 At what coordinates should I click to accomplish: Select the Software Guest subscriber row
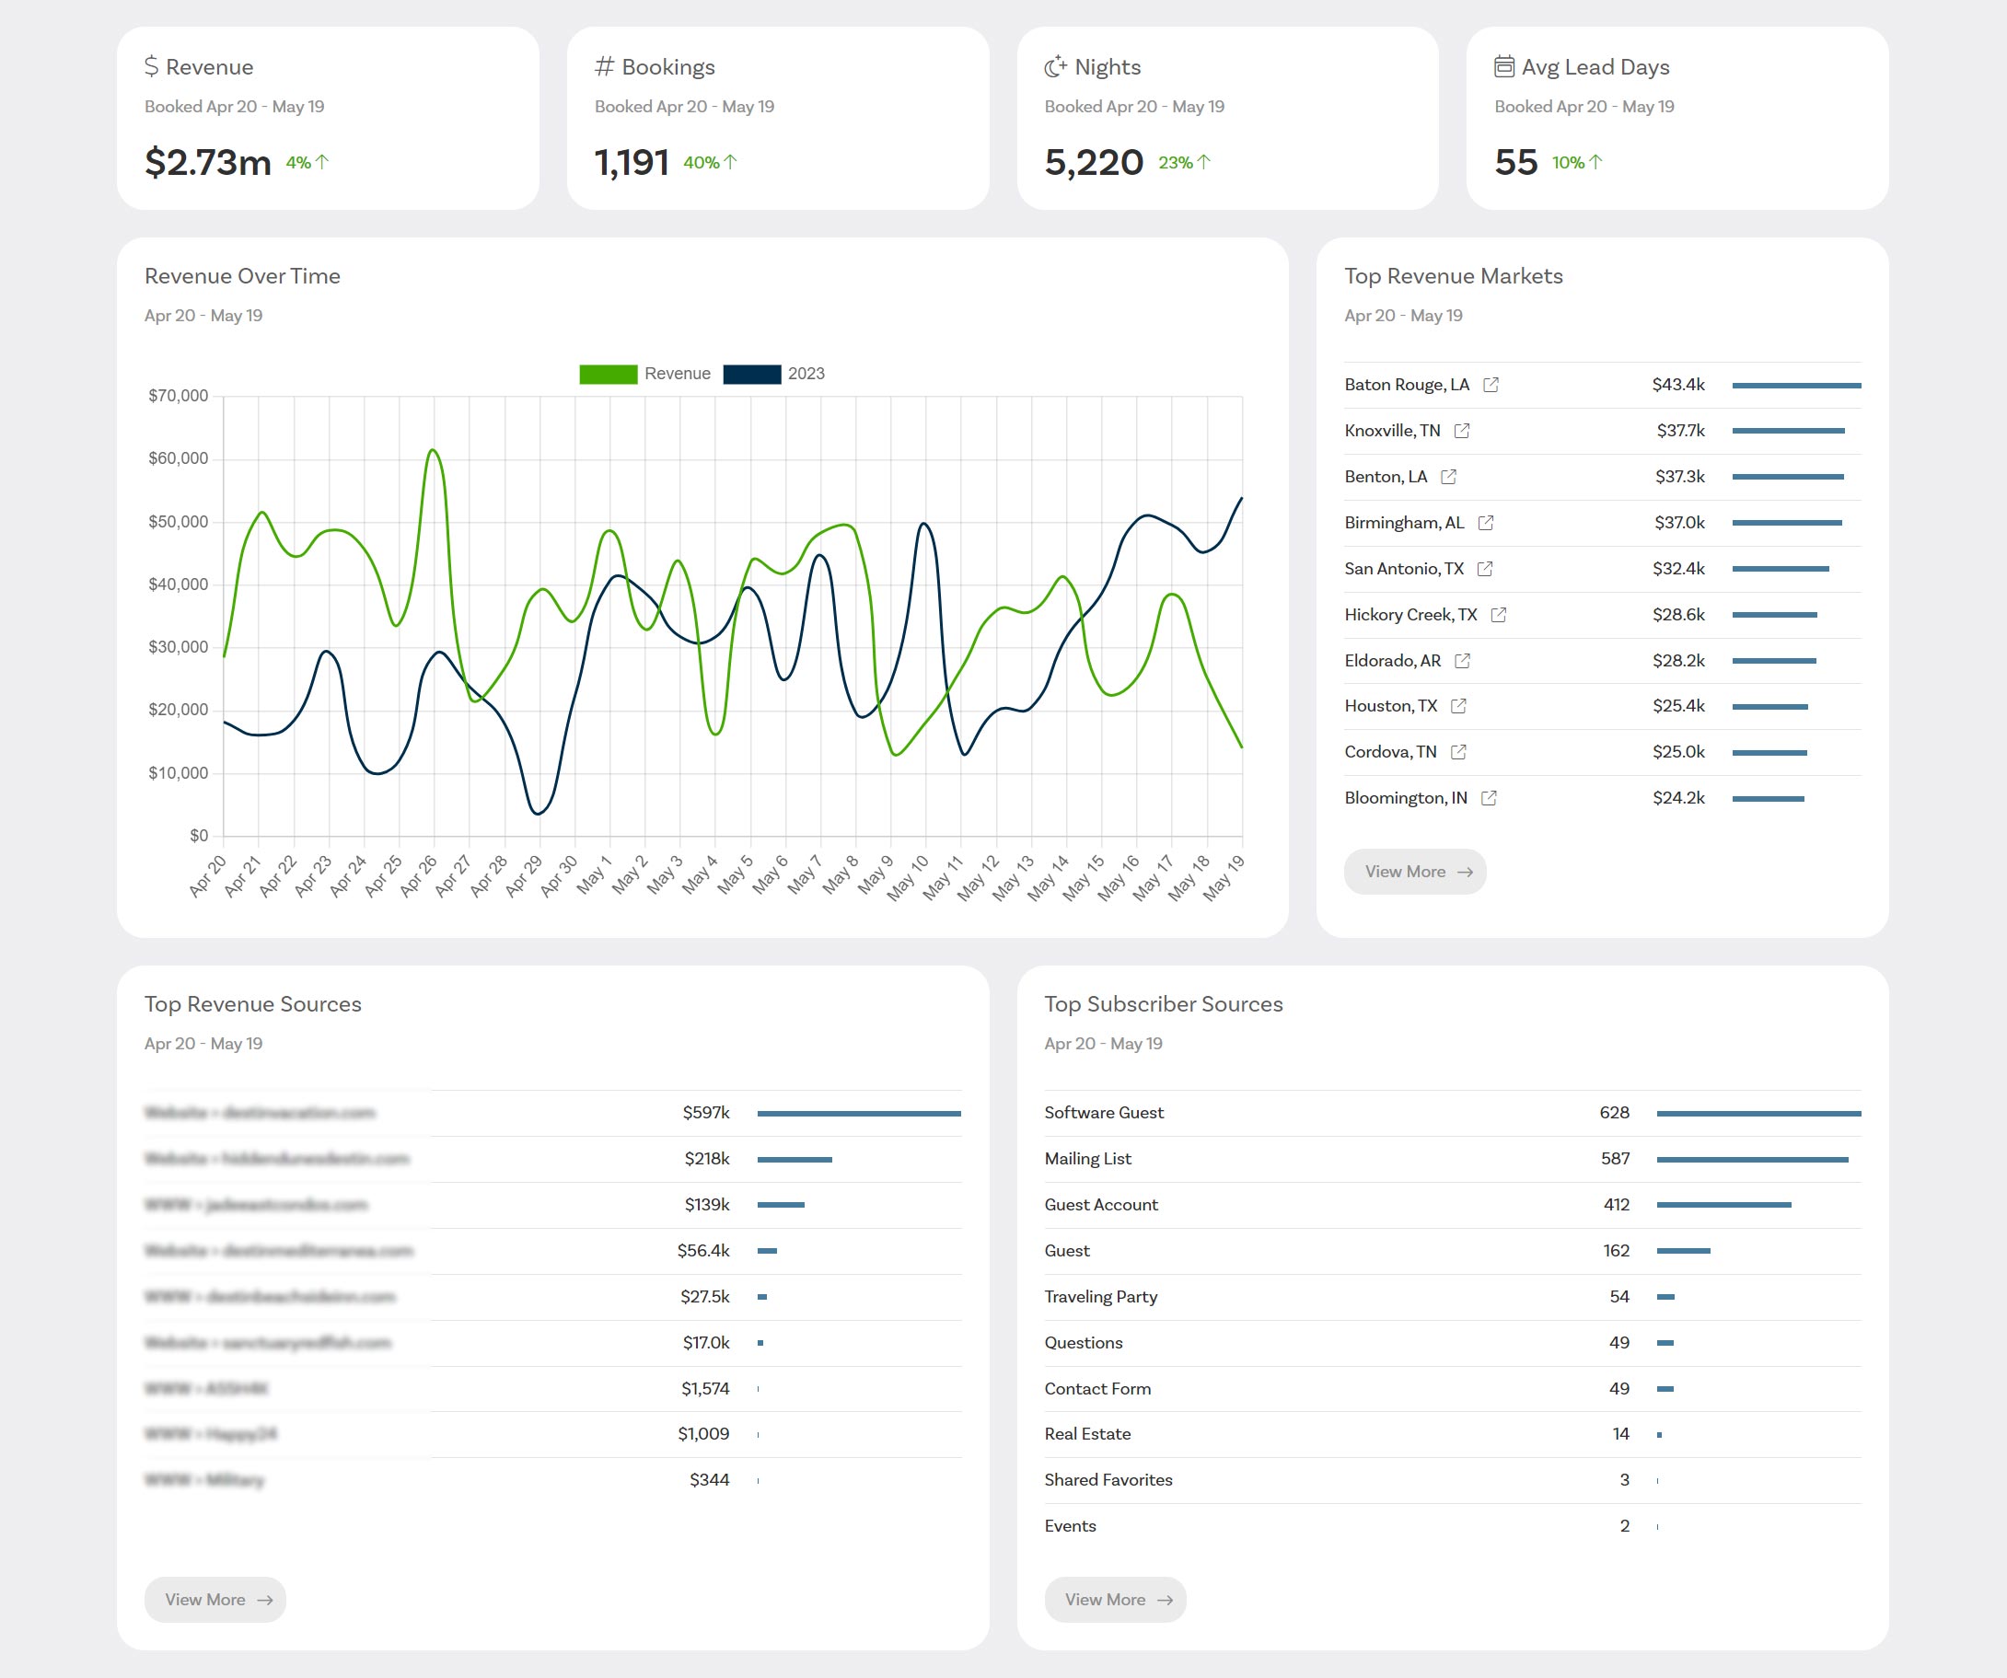[1104, 1112]
